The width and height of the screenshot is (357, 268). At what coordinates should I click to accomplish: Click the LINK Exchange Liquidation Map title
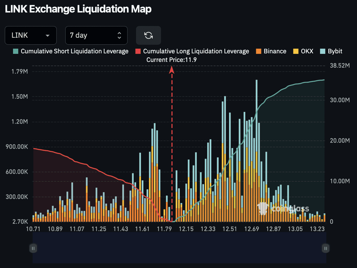tap(78, 9)
